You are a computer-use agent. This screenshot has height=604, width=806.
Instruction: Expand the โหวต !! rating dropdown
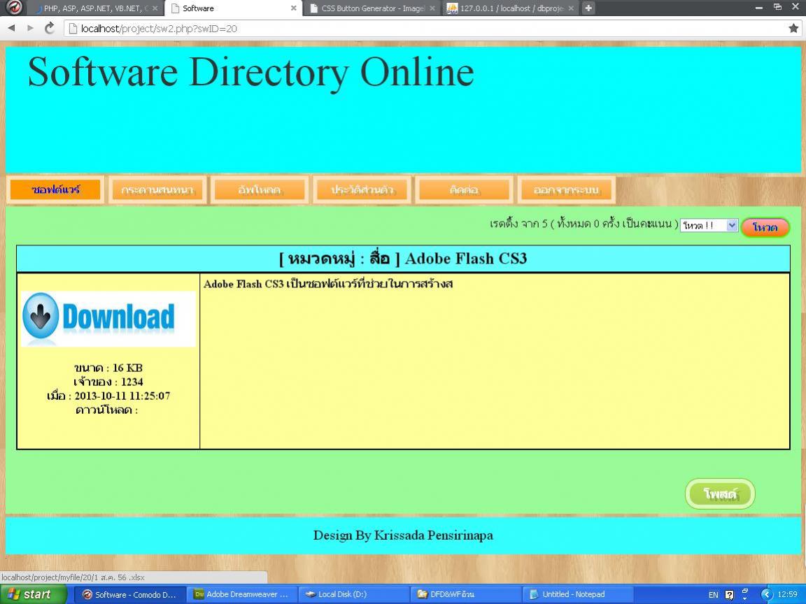[709, 226]
